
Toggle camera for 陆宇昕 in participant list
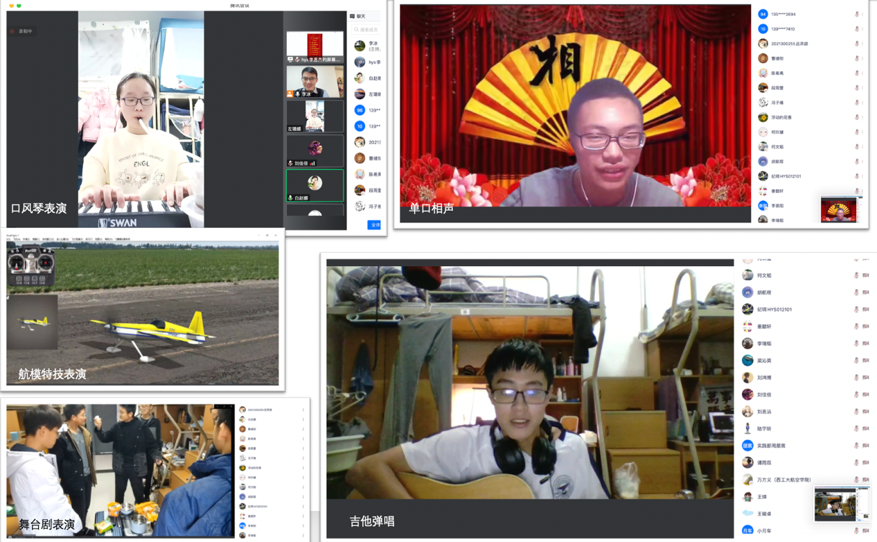[866, 428]
